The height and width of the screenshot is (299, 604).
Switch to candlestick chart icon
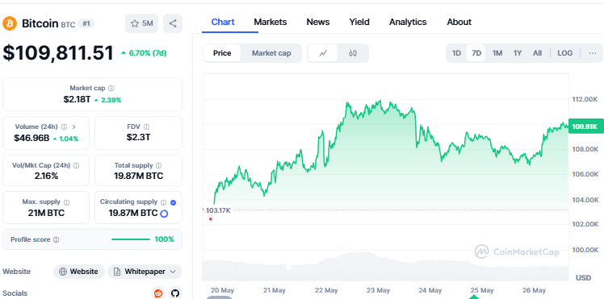tap(352, 53)
